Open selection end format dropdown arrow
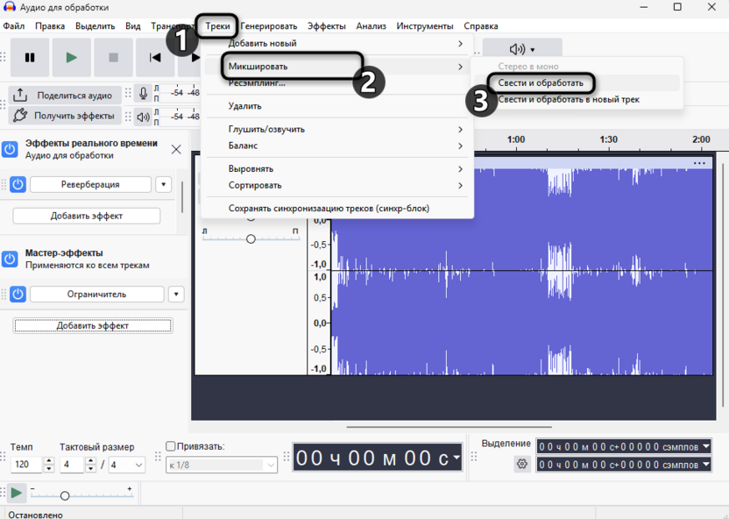The height and width of the screenshot is (519, 729). click(705, 464)
